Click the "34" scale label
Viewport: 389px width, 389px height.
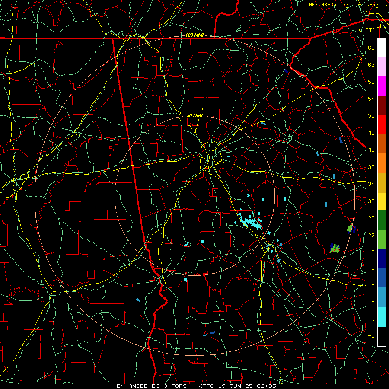(371, 184)
